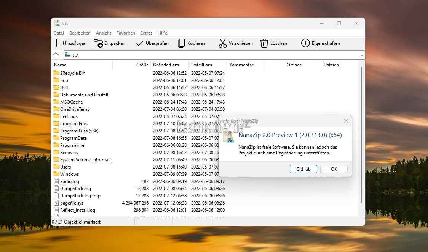The width and height of the screenshot is (428, 252).
Task: Click the file list vertical scrollbar
Action: [x=361, y=134]
